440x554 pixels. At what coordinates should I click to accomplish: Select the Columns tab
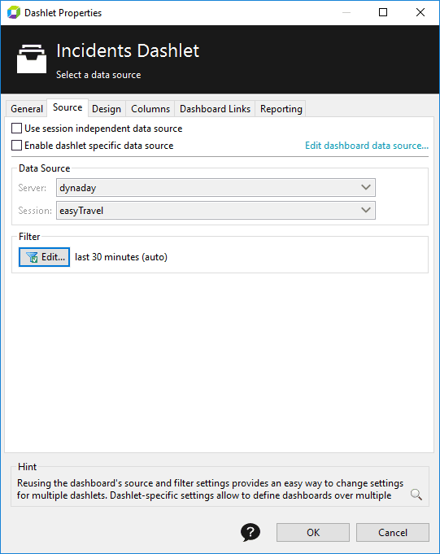point(150,109)
